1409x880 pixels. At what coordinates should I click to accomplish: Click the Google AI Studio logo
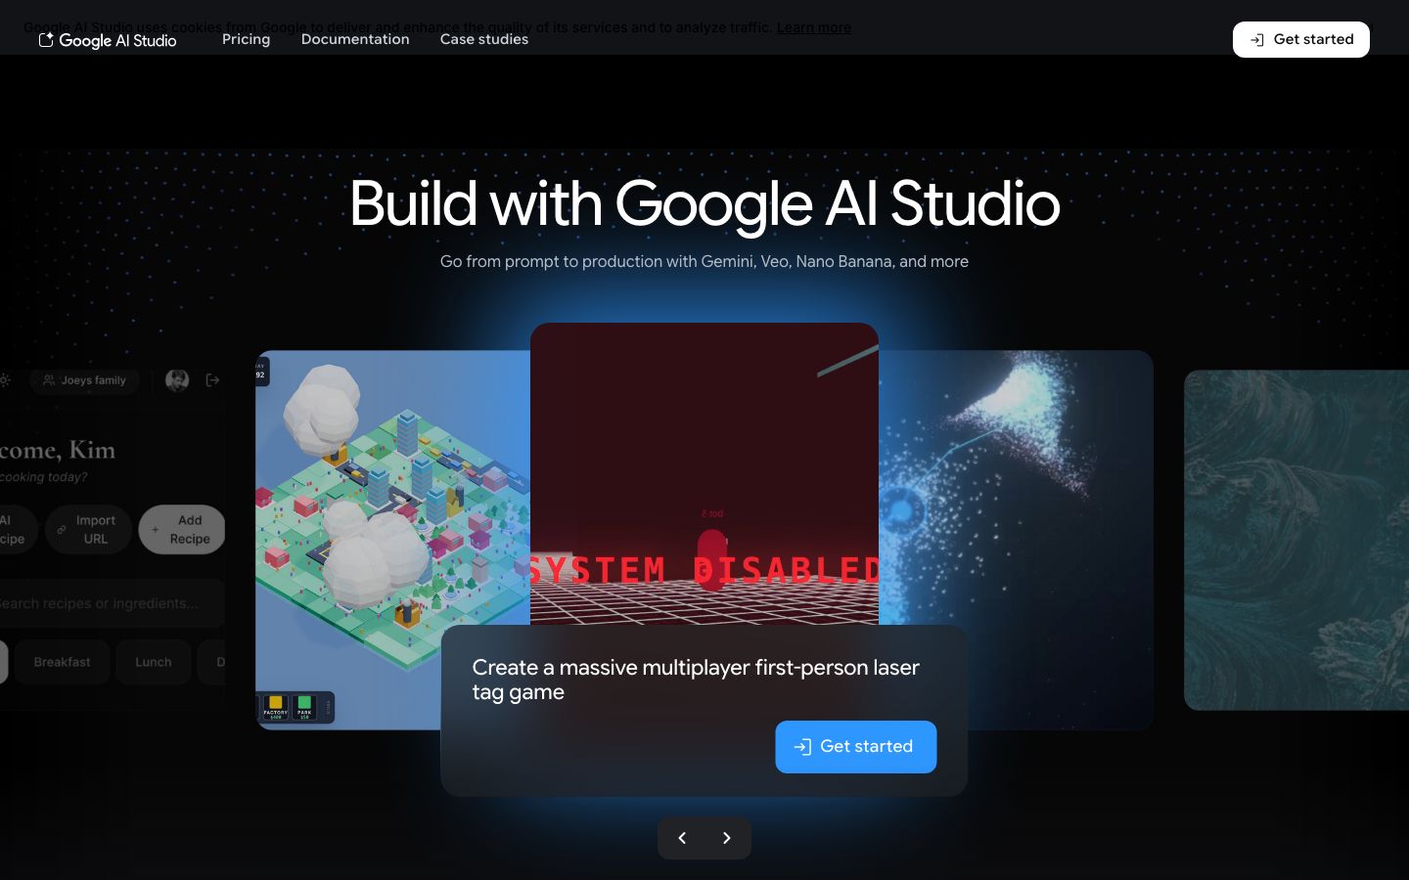[x=108, y=40]
